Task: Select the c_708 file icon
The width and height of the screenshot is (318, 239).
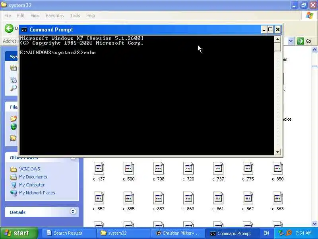Action: coord(159,168)
